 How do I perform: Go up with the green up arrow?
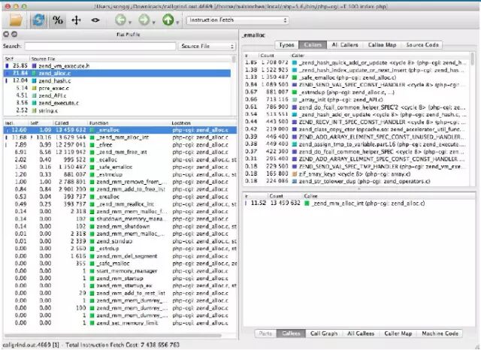click(168, 20)
